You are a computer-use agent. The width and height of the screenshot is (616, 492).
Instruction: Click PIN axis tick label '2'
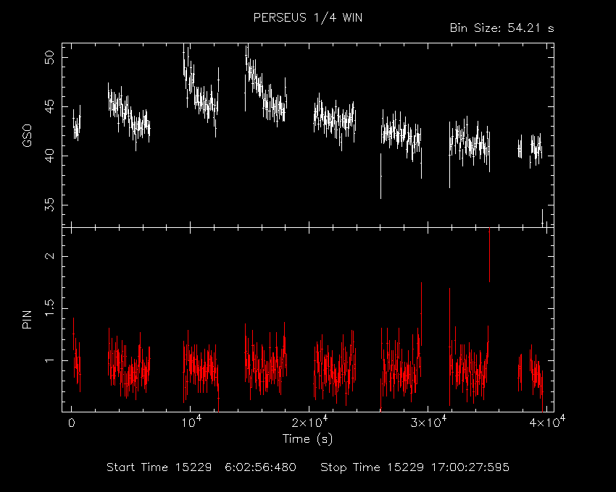click(x=50, y=256)
